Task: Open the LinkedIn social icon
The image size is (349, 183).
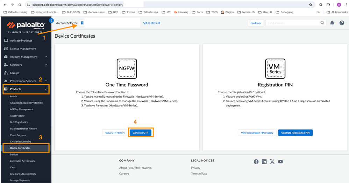Action: point(264,162)
